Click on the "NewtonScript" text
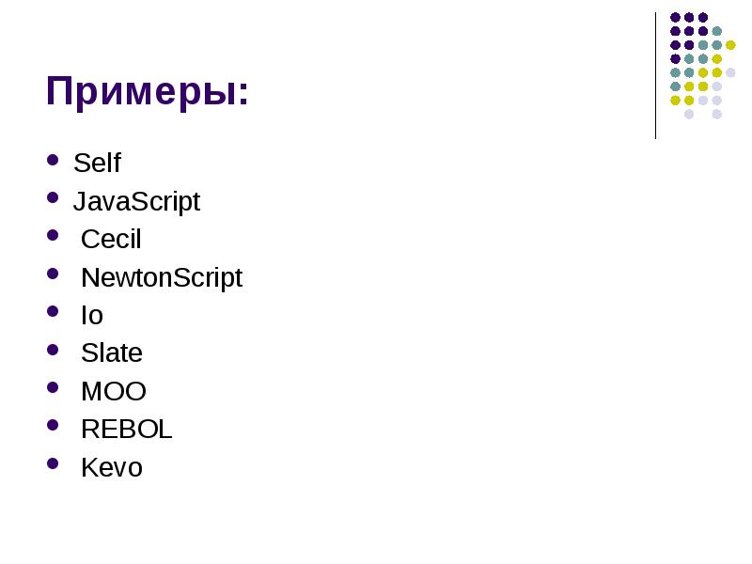 [162, 278]
